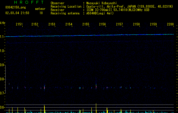Image resolution: width=178 pixels, height=113 pixels.
Task: Click the meteor label
Action: (40, 9)
